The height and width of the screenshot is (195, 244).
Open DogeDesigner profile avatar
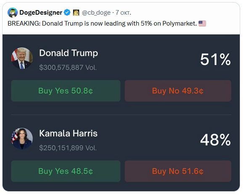click(13, 13)
